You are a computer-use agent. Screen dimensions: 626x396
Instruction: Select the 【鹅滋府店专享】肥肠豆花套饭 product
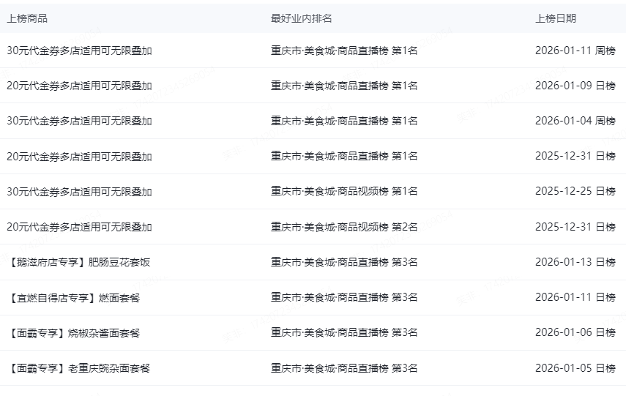[x=80, y=262]
